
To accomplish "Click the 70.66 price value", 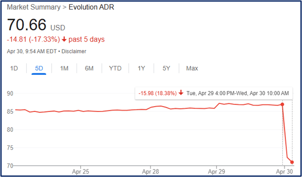I will click(26, 25).
